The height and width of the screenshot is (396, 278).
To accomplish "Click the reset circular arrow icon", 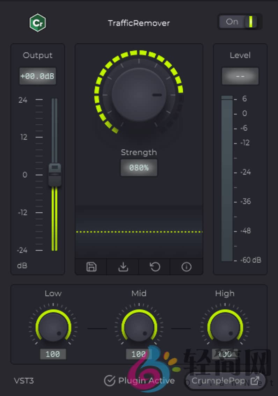I will 155,267.
